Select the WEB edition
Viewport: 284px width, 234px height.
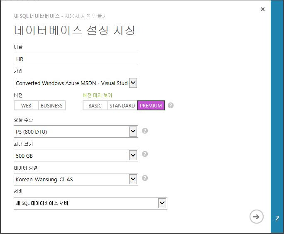[26, 105]
